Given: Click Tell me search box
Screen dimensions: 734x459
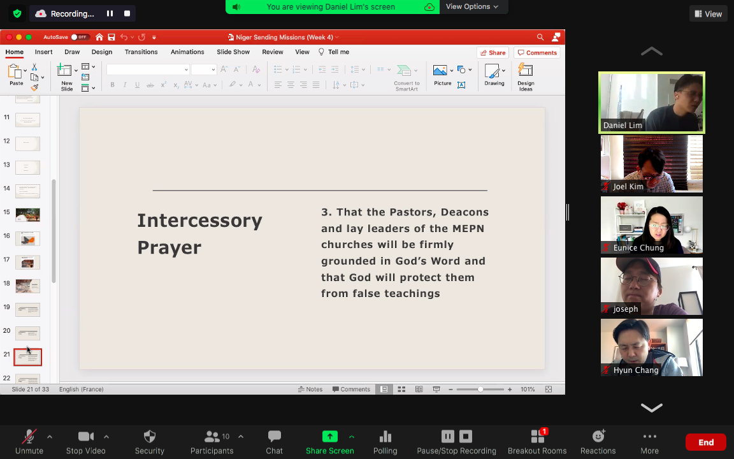Looking at the screenshot, I should point(334,52).
